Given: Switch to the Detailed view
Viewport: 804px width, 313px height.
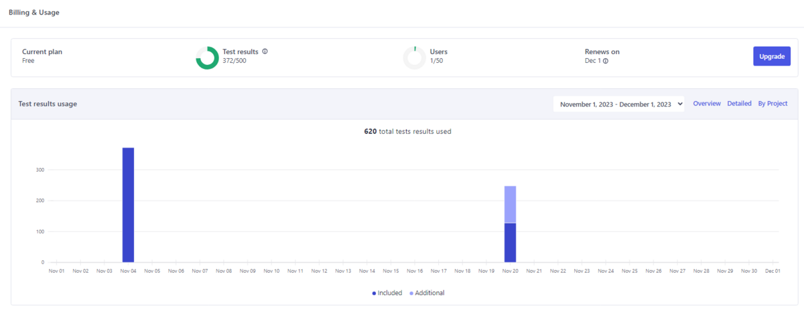Looking at the screenshot, I should click(739, 104).
